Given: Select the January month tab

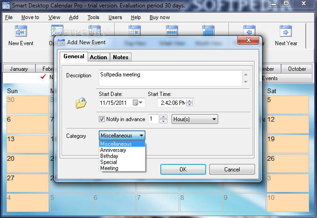Looking at the screenshot, I should pos(19,68).
